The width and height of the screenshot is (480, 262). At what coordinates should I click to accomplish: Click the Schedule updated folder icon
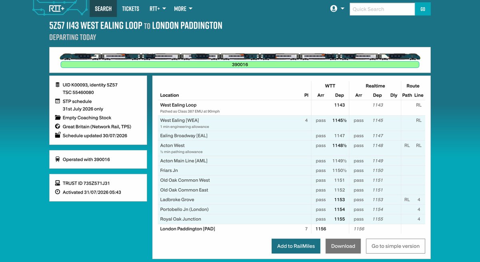click(x=58, y=135)
